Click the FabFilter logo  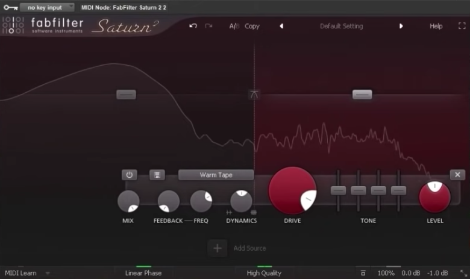pyautogui.click(x=43, y=25)
